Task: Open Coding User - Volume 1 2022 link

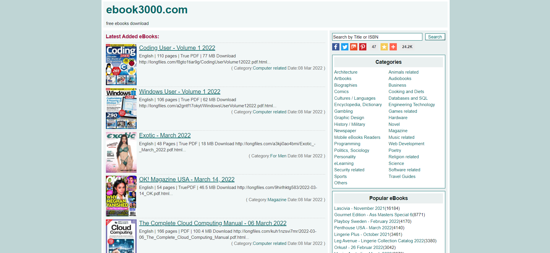Action: coord(177,48)
